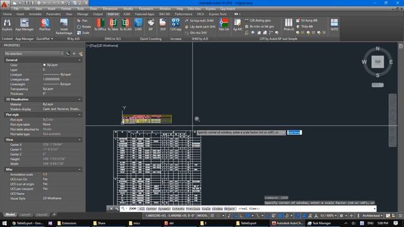Open the AutoCAD application menu logo
This screenshot has width=404, height=227.
(x=4, y=5)
